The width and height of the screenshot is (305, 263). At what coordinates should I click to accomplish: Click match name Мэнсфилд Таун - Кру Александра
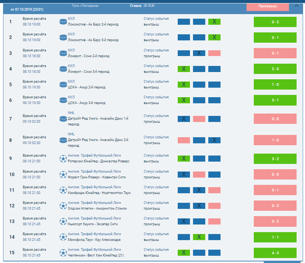[x=94, y=240]
